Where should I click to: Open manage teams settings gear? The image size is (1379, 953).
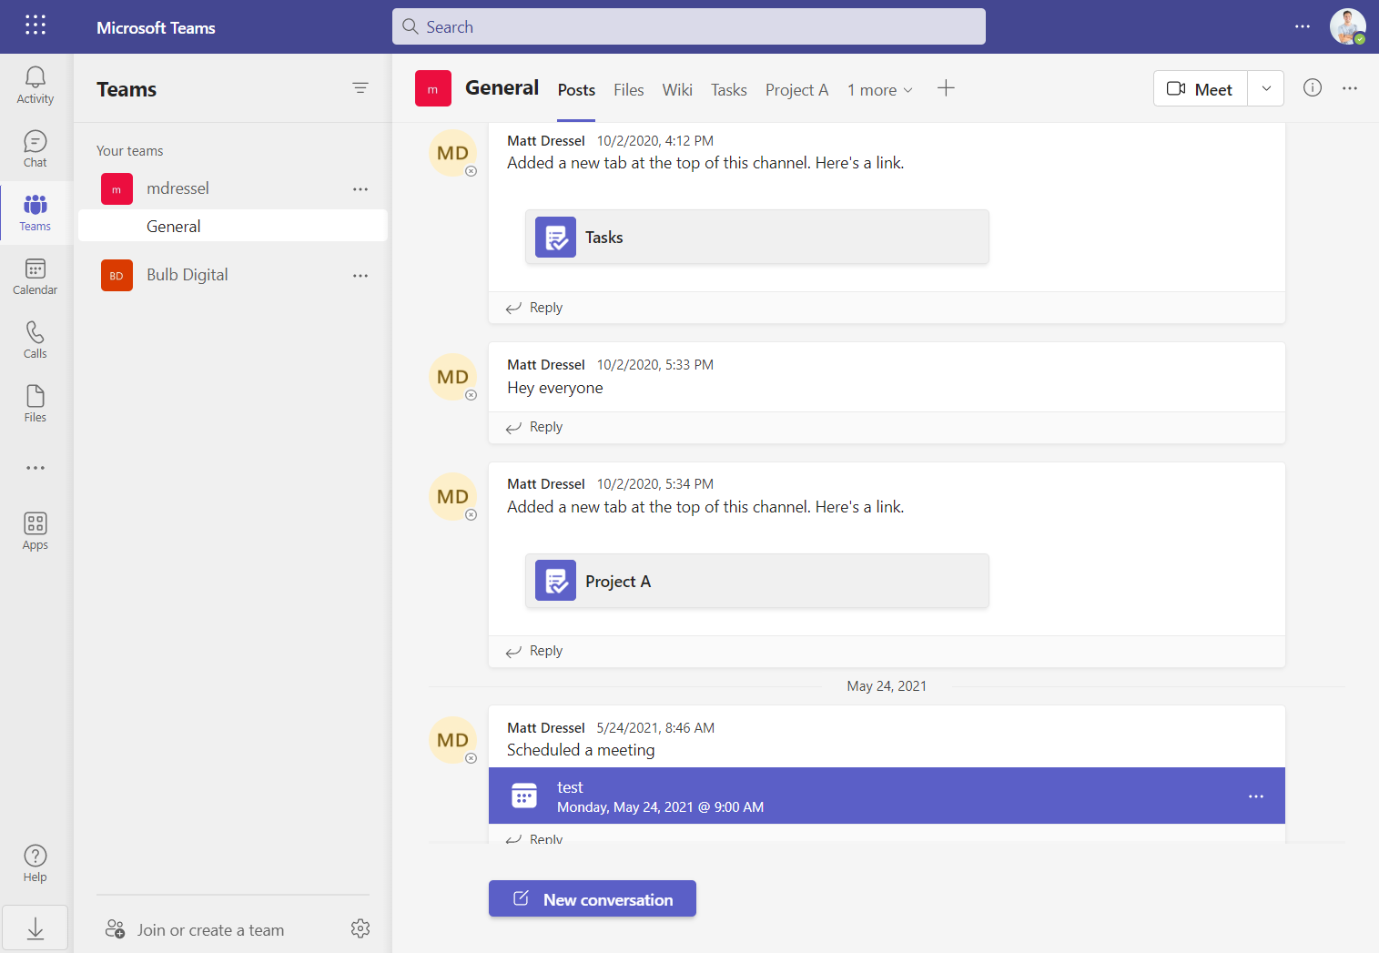(360, 928)
